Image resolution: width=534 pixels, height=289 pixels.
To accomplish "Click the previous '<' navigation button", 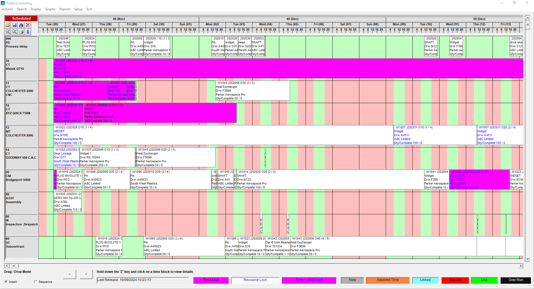I will point(70,274).
